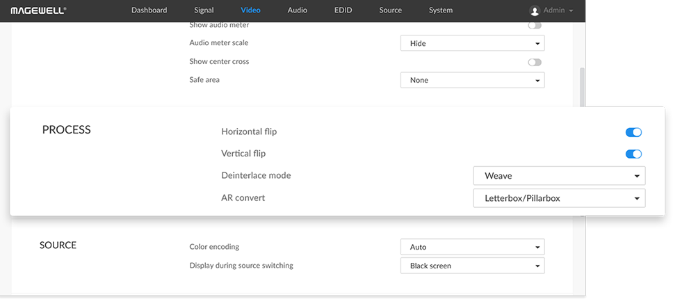673x299 pixels.
Task: Open the Audio meter scale dropdown
Action: (x=473, y=43)
